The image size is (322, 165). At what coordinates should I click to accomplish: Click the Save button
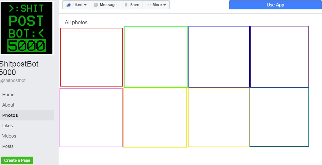coord(132,5)
